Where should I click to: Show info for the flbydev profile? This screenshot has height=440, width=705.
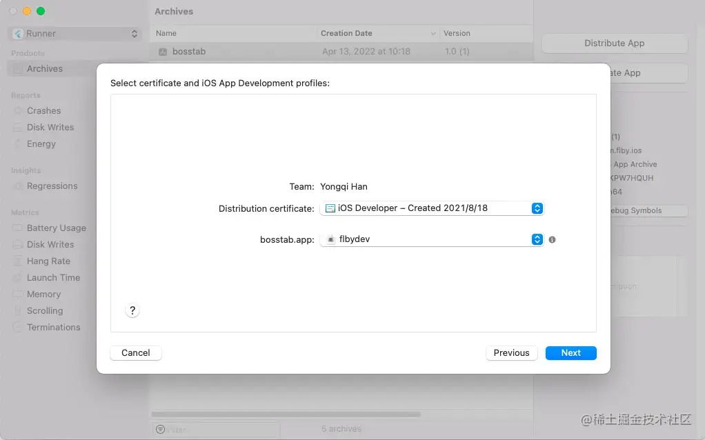coord(552,239)
